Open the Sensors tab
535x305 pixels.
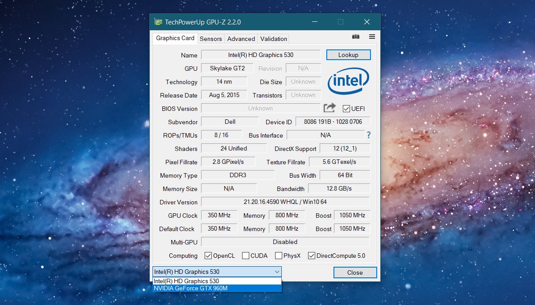211,39
